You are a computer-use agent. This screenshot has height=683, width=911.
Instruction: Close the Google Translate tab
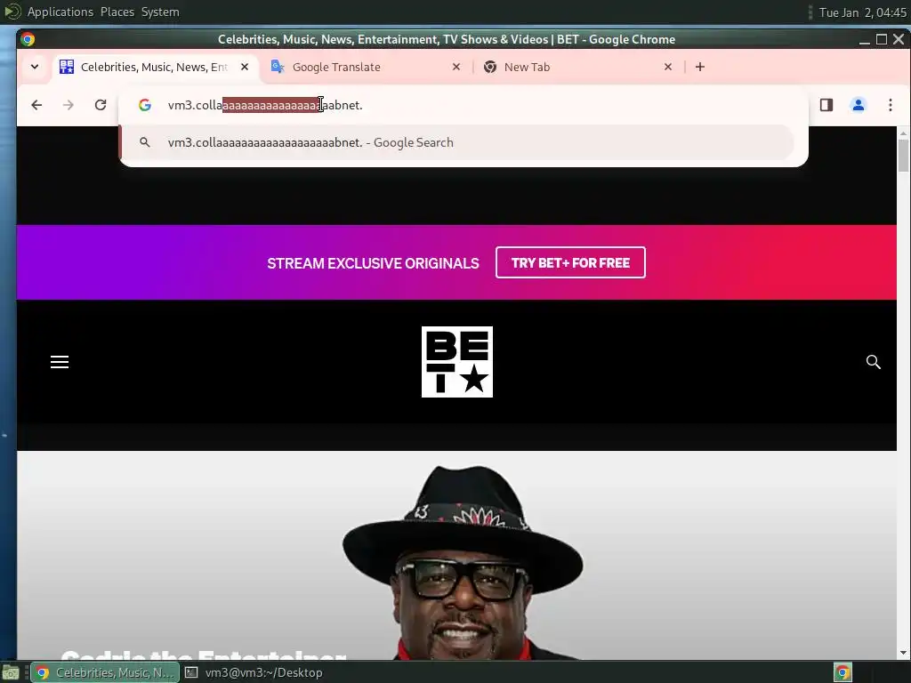click(456, 67)
